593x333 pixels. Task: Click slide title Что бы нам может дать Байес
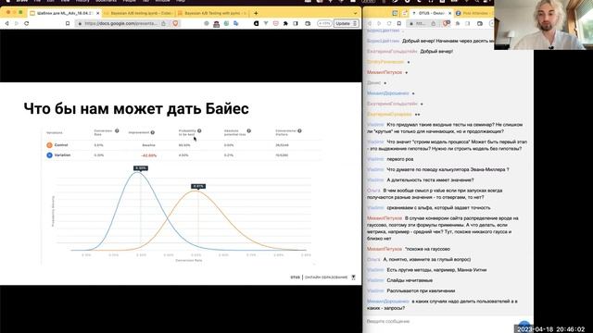(136, 109)
